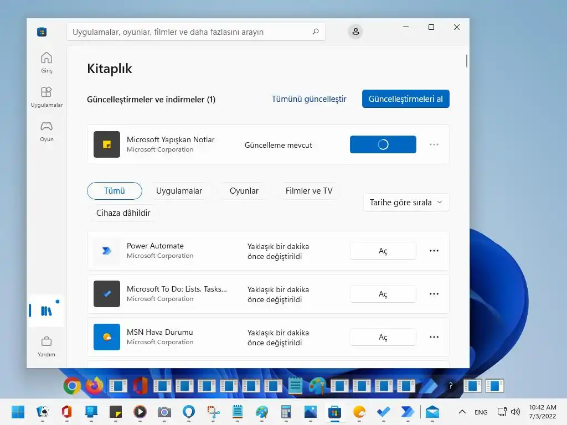This screenshot has width=567, height=425.
Task: Open more options for Microsoft Yapışkan Notlar
Action: [434, 144]
